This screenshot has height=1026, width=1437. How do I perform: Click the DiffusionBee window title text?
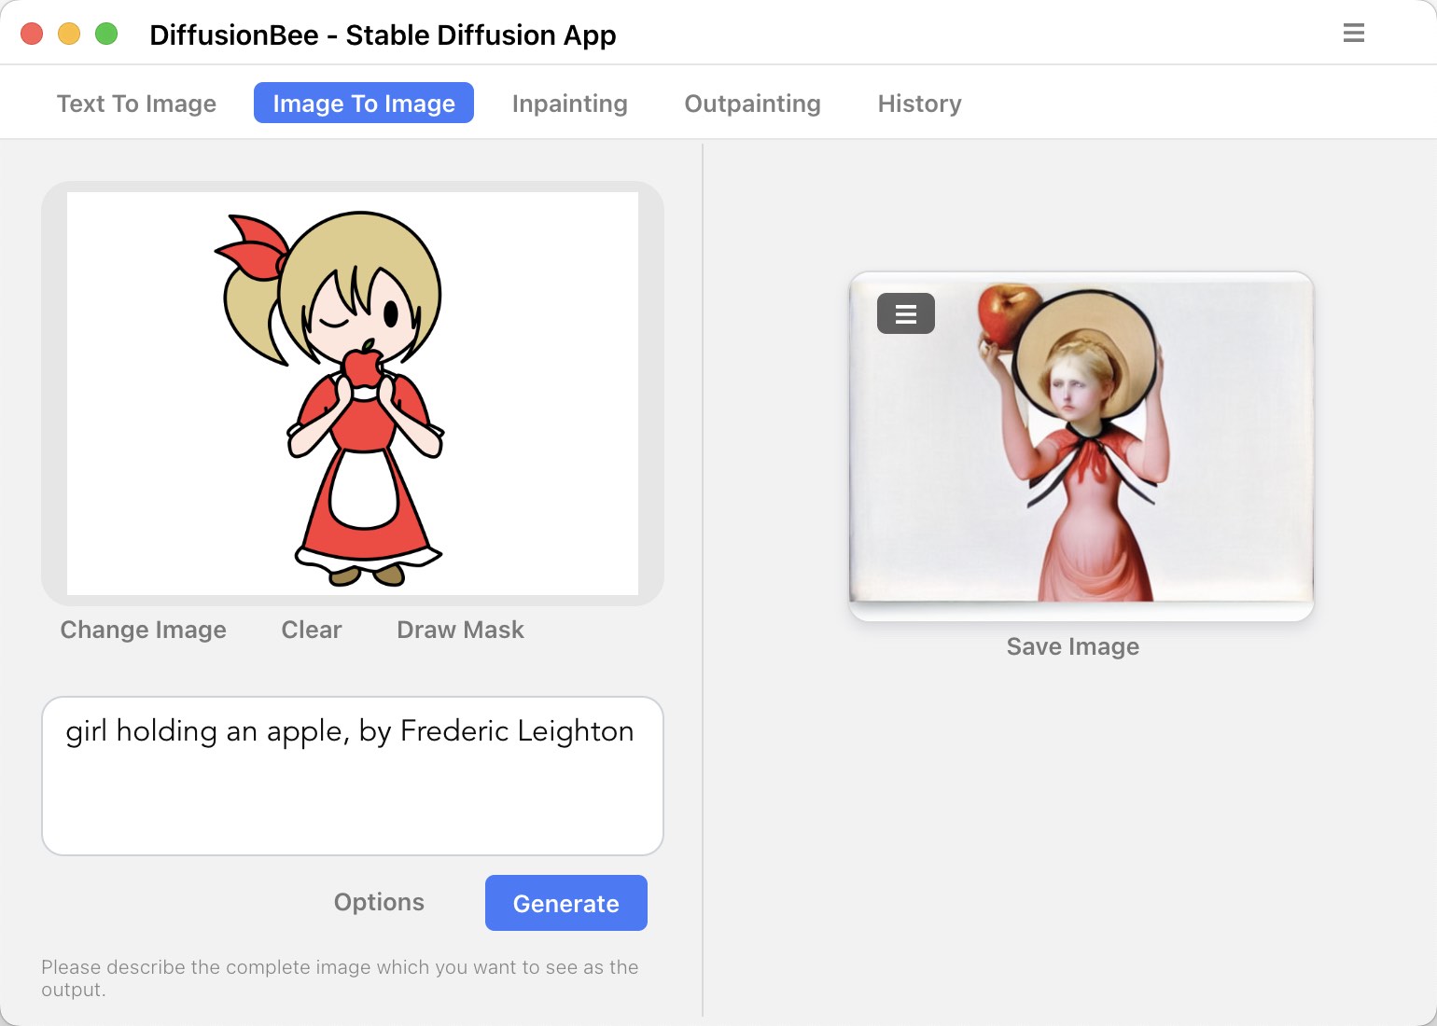(x=383, y=35)
